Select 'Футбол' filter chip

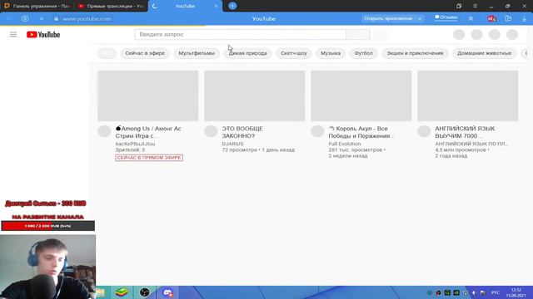(363, 53)
